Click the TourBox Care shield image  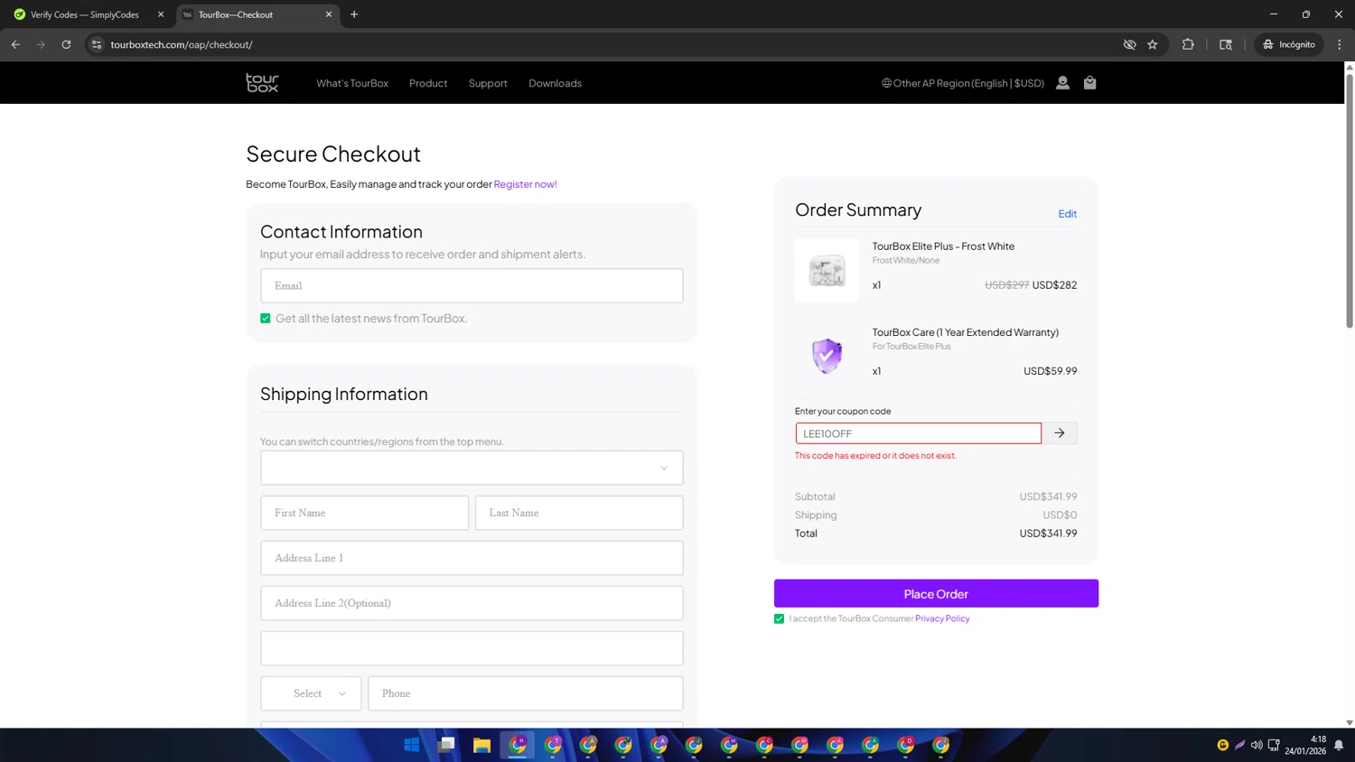click(827, 356)
